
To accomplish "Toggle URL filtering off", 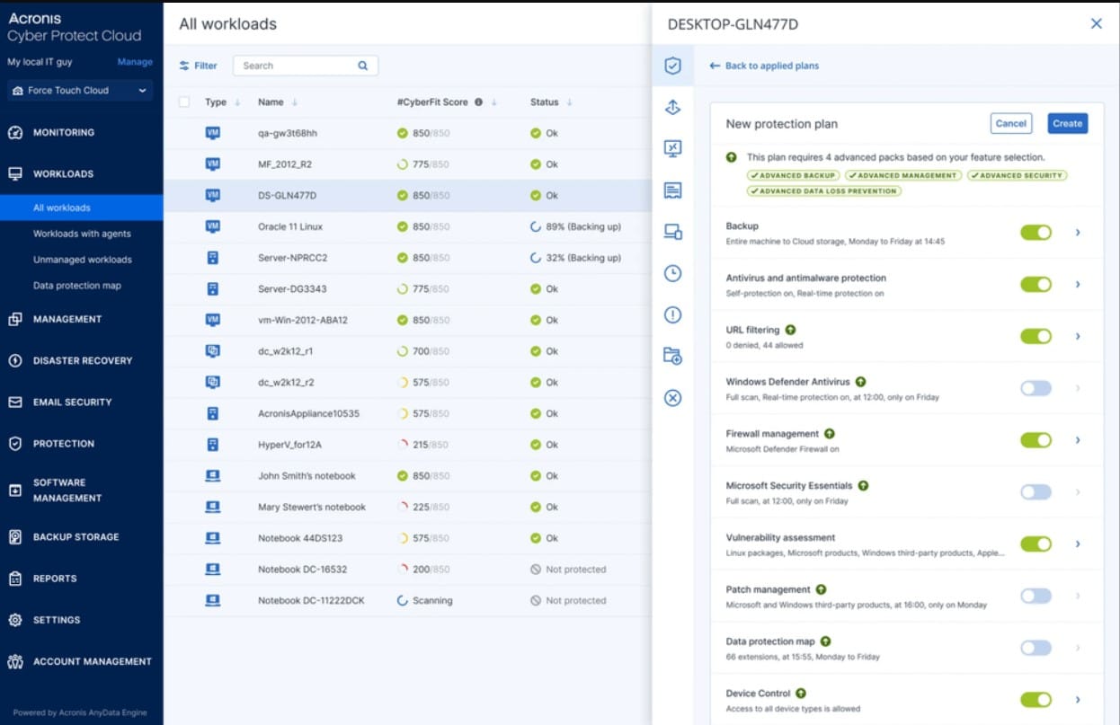I will click(1036, 337).
